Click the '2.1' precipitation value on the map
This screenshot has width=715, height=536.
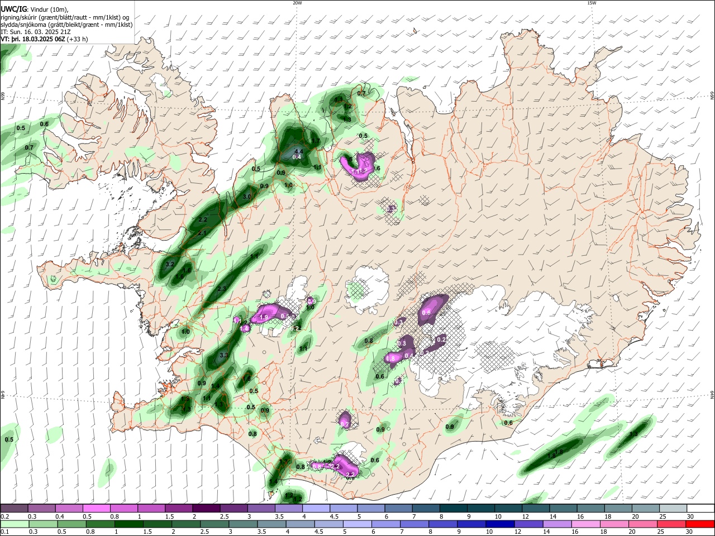tap(202, 233)
